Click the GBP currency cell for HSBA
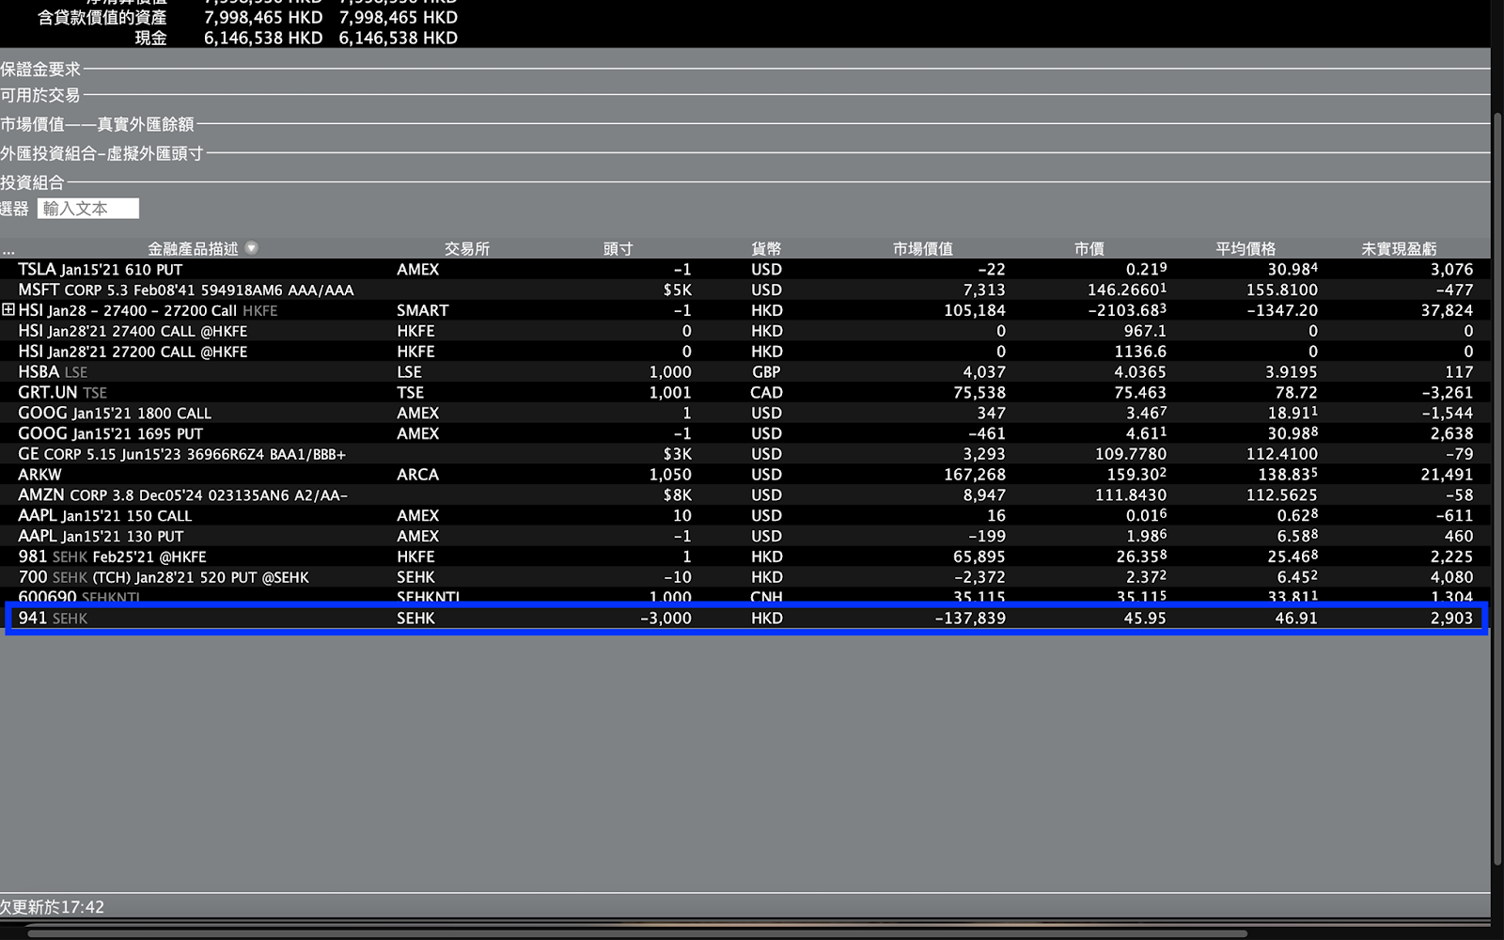Screen dimensions: 1504x940 [766, 372]
